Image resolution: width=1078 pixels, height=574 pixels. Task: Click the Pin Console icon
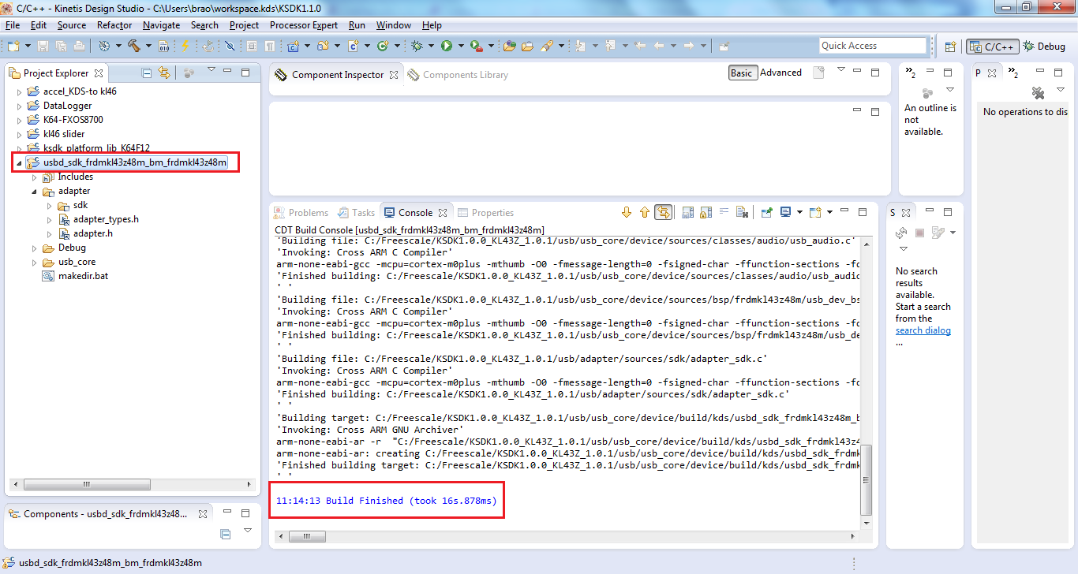click(766, 212)
